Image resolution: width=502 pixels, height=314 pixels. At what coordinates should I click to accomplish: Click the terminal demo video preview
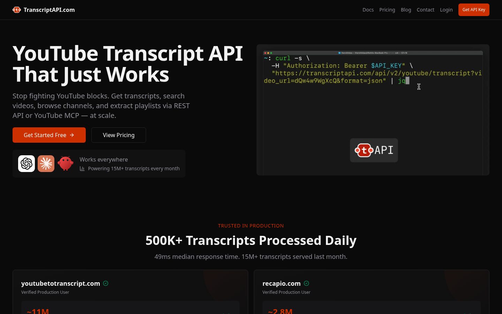tap(373, 110)
